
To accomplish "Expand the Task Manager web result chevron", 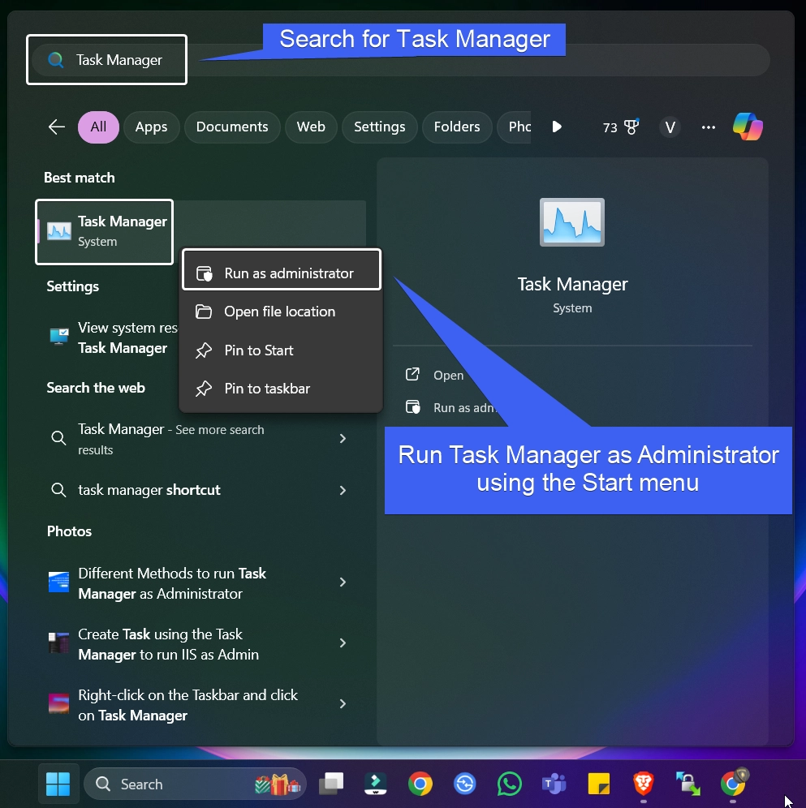I will (x=343, y=439).
